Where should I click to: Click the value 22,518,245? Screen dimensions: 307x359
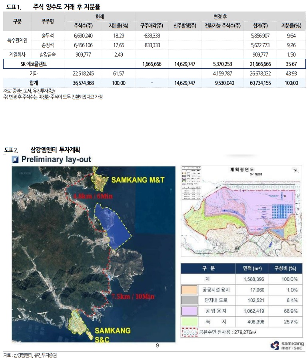click(x=83, y=73)
